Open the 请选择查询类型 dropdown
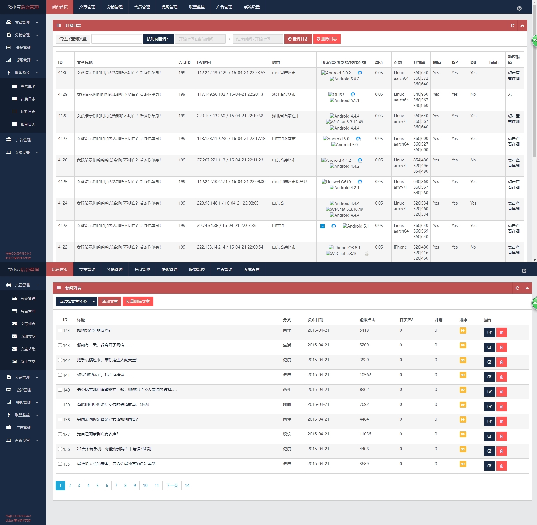537x525 pixels. tap(73, 39)
